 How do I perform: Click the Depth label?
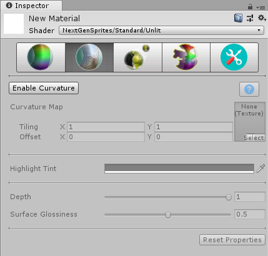pos(21,197)
